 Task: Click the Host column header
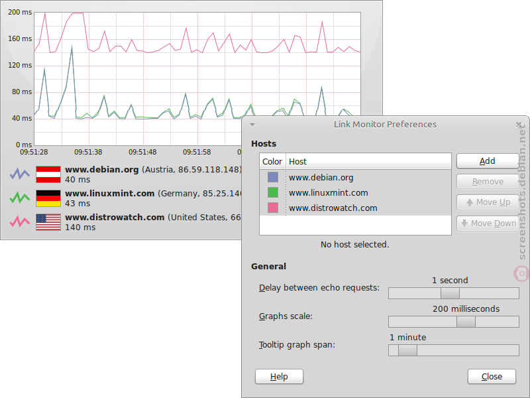(x=368, y=161)
